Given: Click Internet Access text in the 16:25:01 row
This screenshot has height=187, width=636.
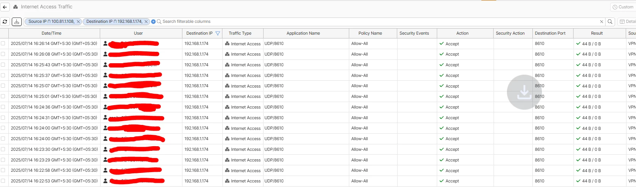Looking at the screenshot, I should point(246,97).
